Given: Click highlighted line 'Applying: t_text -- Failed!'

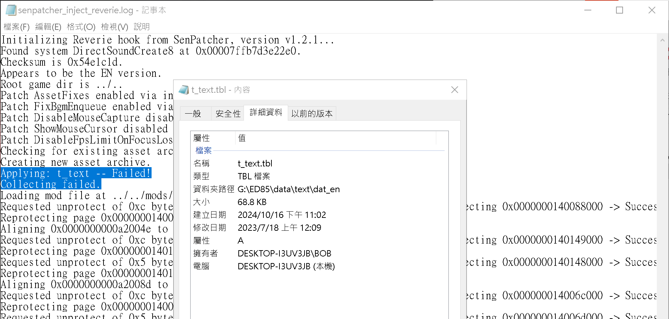Looking at the screenshot, I should tap(76, 173).
